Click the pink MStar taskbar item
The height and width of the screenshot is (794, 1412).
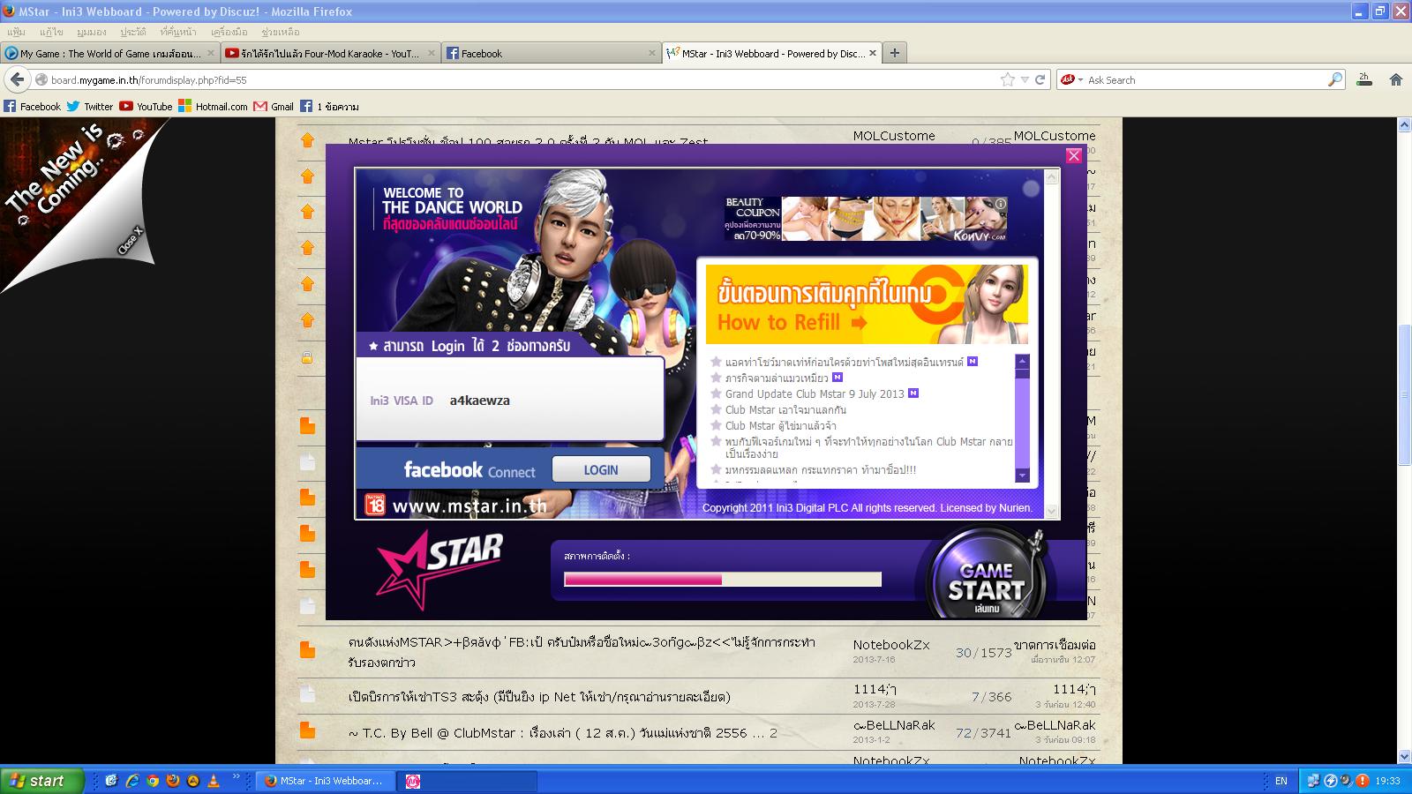[x=468, y=781]
